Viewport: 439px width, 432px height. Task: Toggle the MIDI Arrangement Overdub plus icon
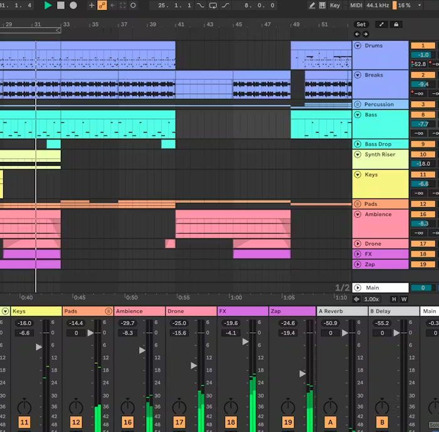pos(92,5)
